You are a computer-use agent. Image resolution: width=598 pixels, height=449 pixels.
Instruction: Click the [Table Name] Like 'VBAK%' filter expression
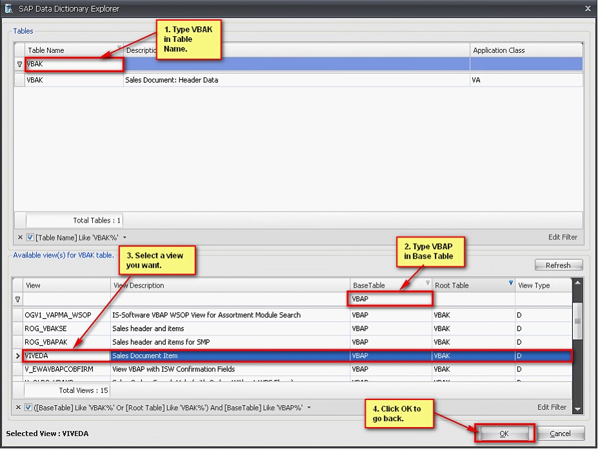pos(77,237)
